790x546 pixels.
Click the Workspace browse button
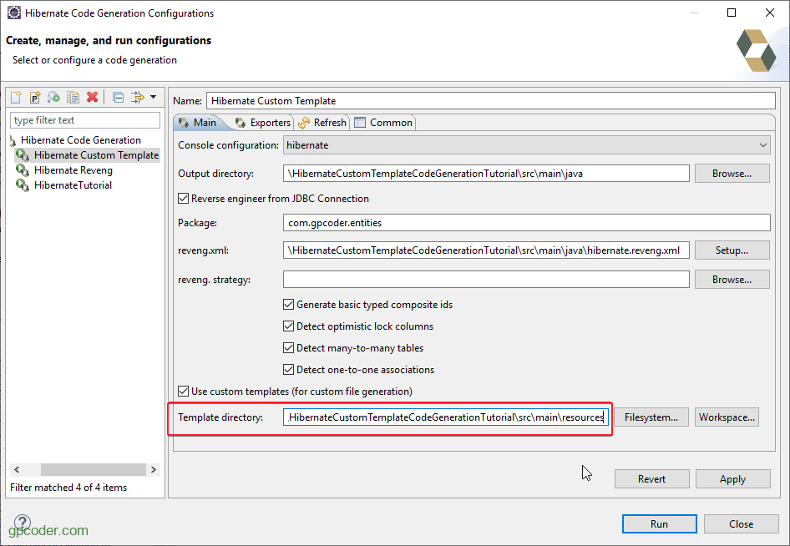point(726,417)
